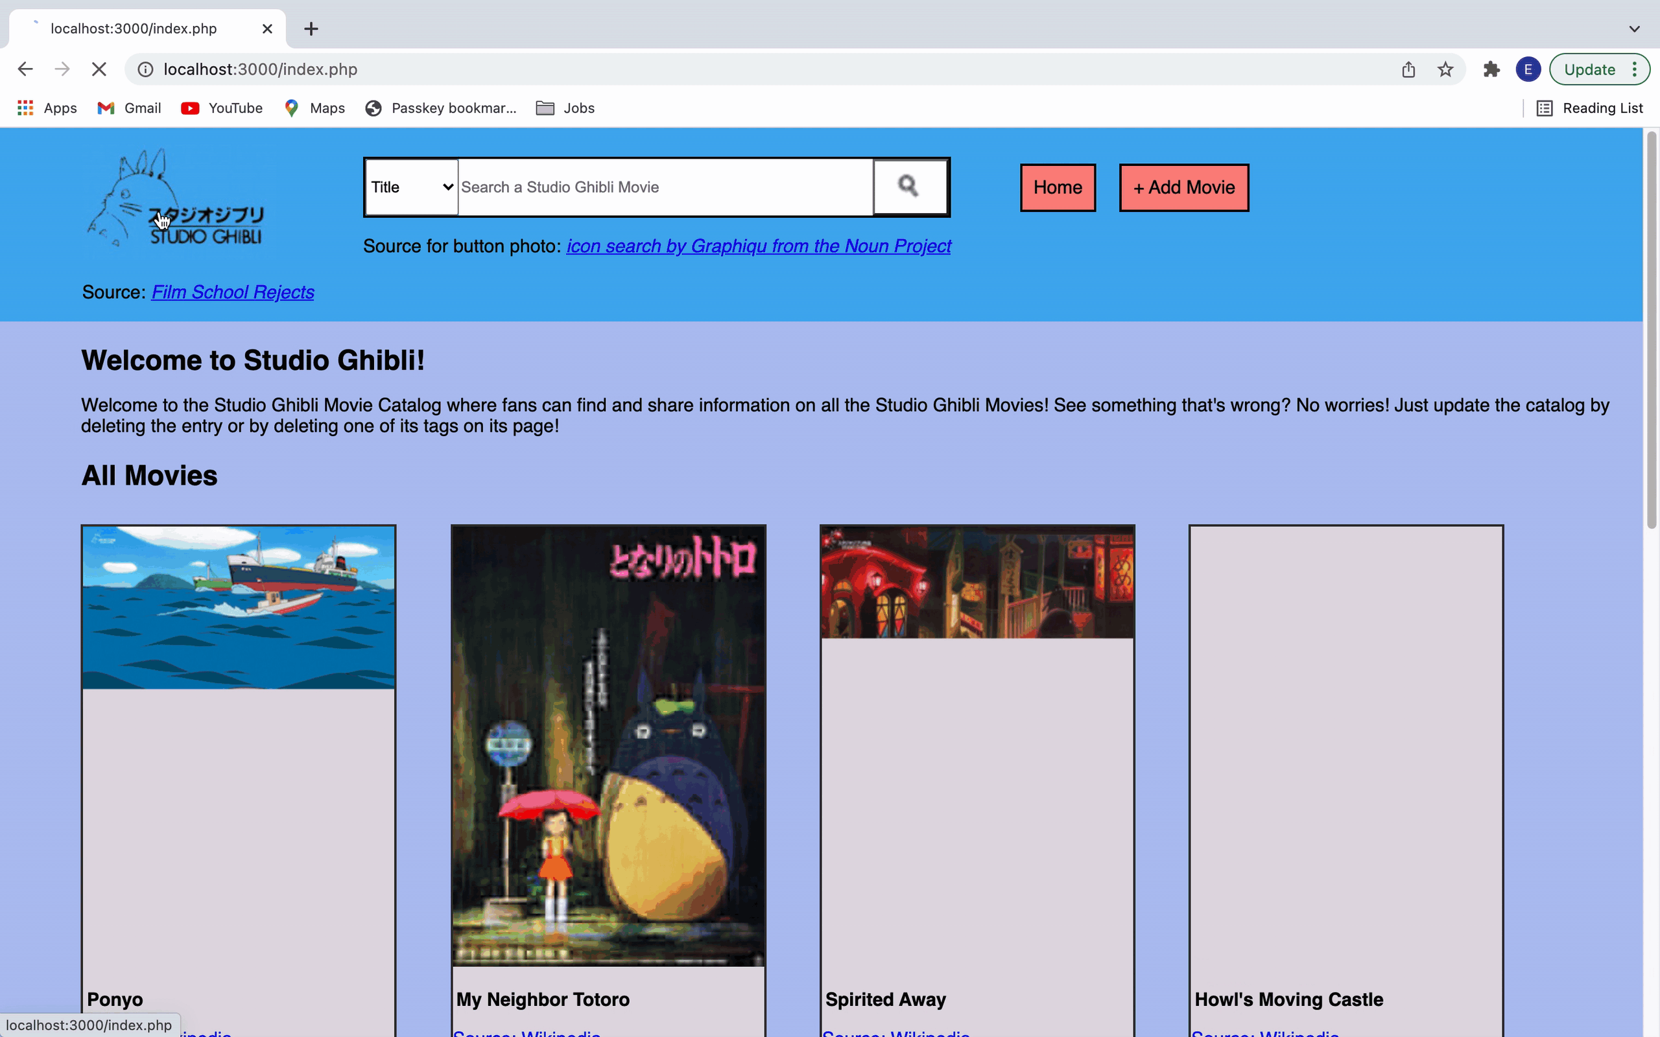Bookmark this page with star icon
This screenshot has height=1037, width=1660.
pyautogui.click(x=1445, y=69)
